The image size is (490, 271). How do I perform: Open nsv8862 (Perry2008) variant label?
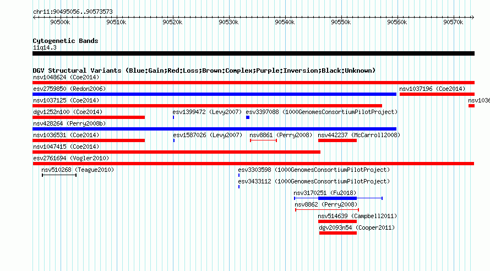[x=326, y=204]
